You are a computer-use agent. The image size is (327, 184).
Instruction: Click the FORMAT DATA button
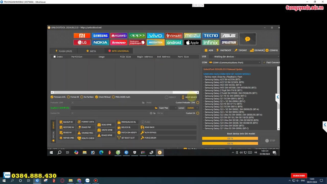86,122
